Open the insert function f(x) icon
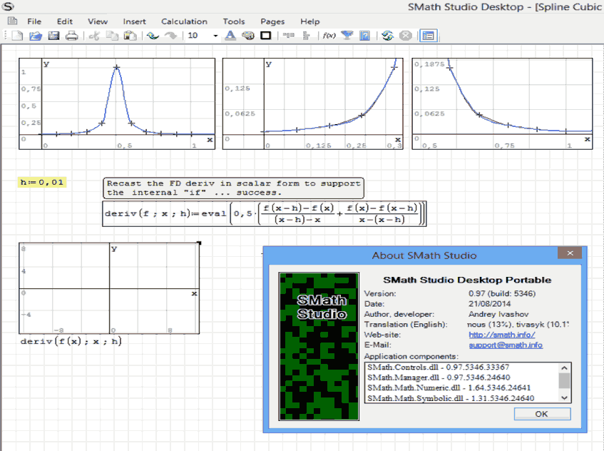 point(329,36)
